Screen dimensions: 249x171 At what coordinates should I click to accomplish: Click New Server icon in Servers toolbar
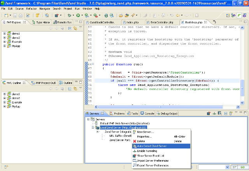coord(231,113)
